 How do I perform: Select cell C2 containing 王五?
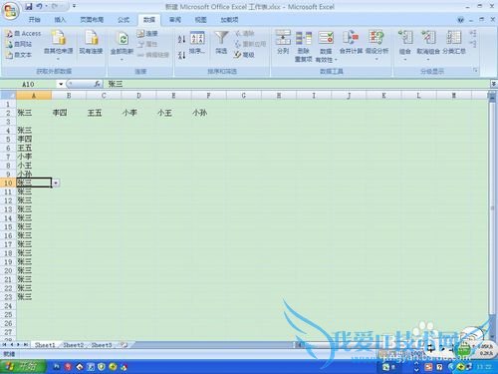(104, 113)
